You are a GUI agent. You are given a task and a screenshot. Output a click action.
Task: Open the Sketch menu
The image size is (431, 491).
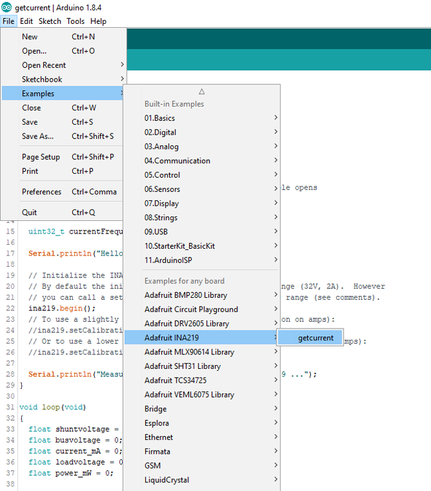pyautogui.click(x=50, y=21)
